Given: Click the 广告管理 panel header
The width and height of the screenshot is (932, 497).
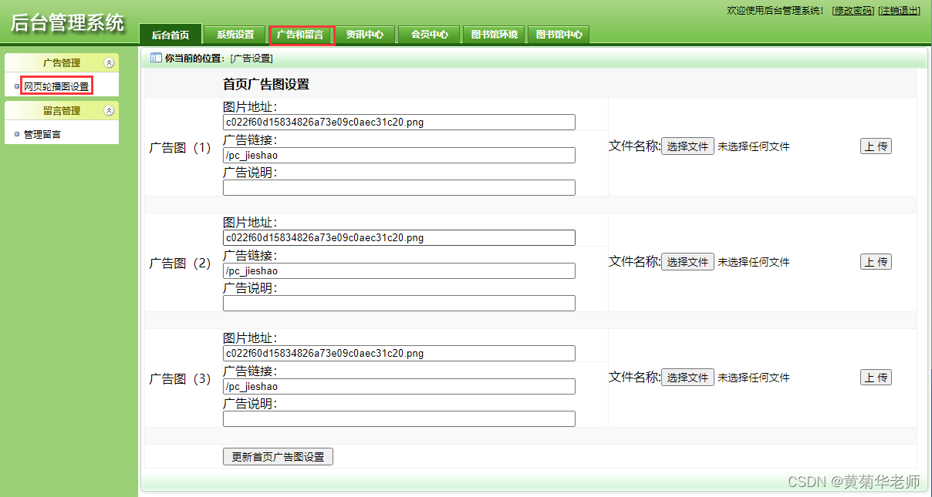Looking at the screenshot, I should 62,63.
